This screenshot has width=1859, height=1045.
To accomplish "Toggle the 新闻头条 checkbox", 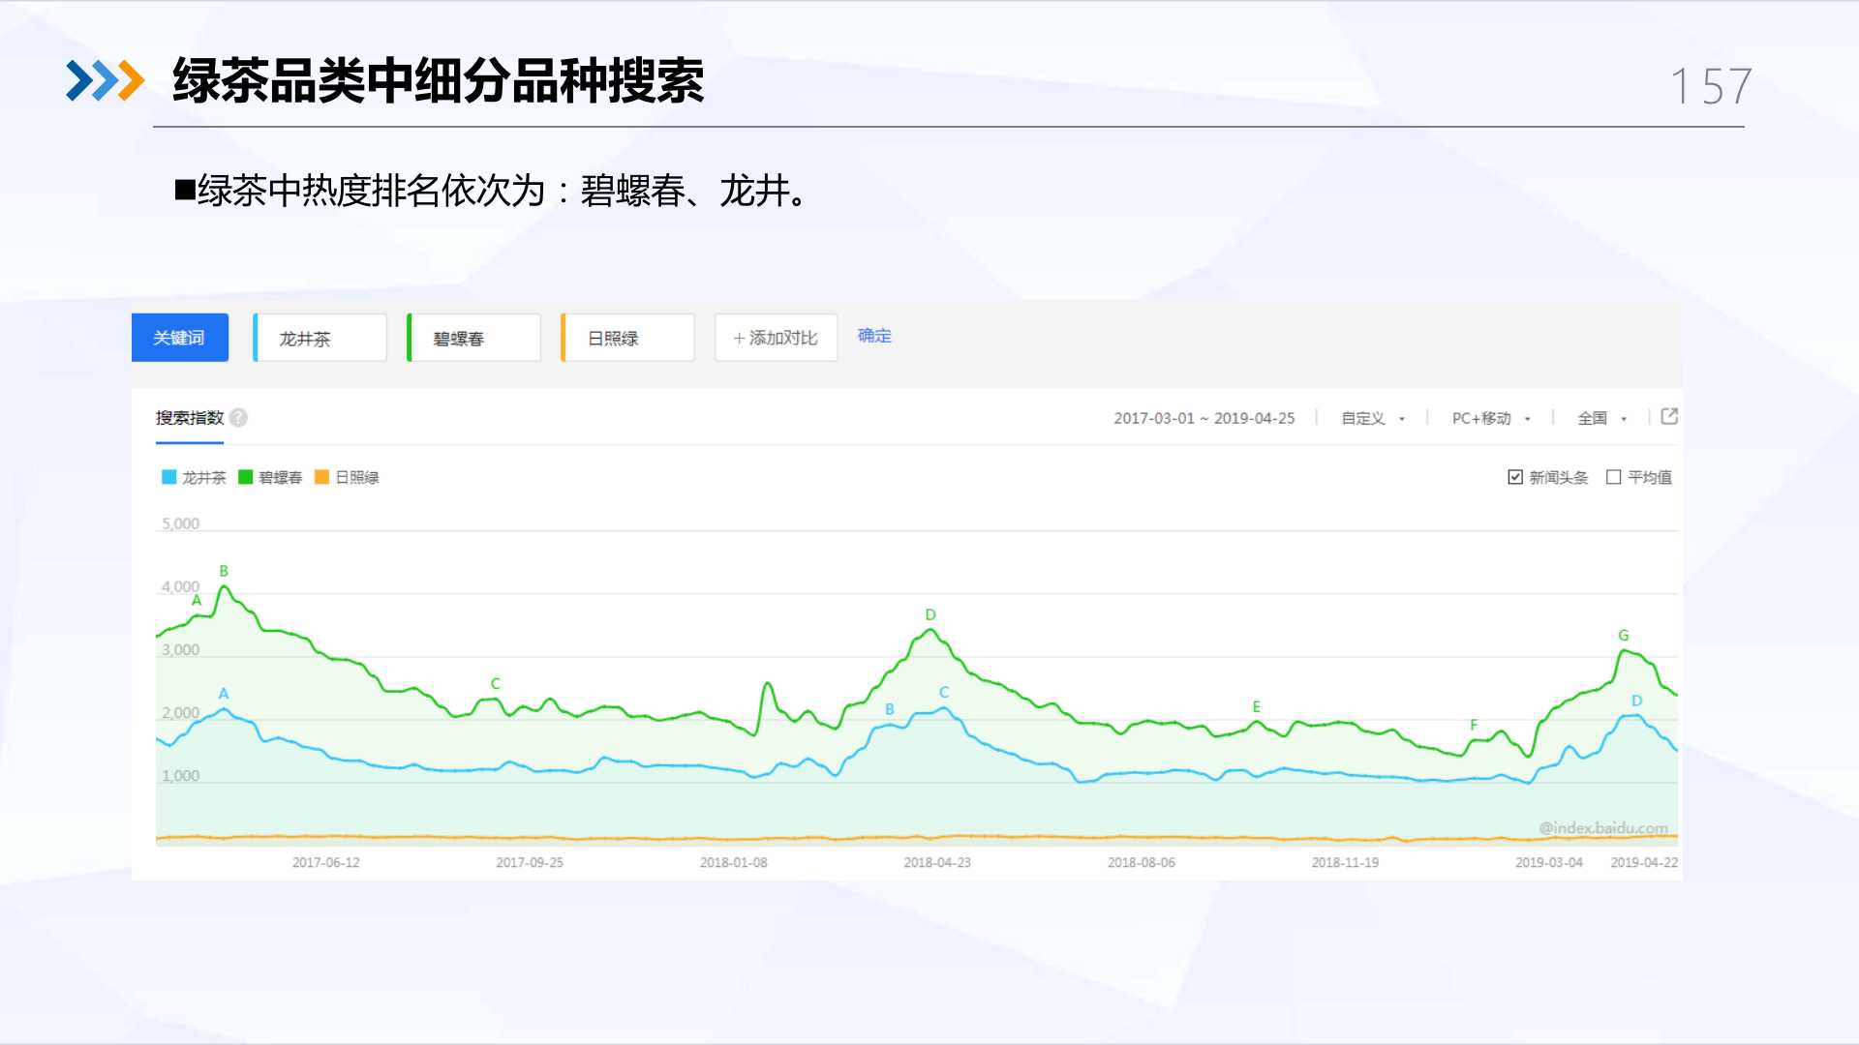I will point(1515,477).
